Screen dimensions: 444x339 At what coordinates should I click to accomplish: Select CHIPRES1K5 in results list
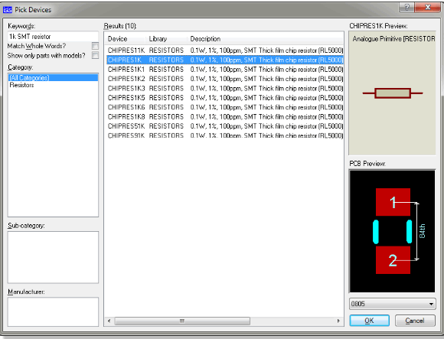click(225, 98)
